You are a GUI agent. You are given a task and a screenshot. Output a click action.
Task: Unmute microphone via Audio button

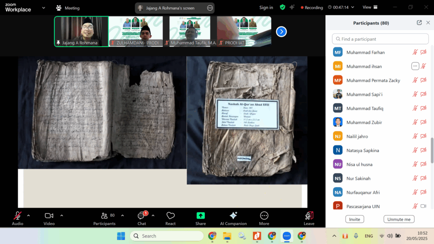(x=17, y=216)
